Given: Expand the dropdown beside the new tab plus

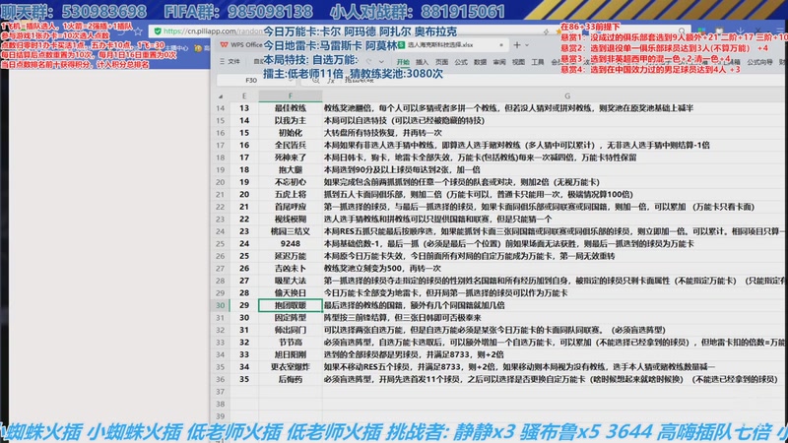Looking at the screenshot, I should (527, 45).
